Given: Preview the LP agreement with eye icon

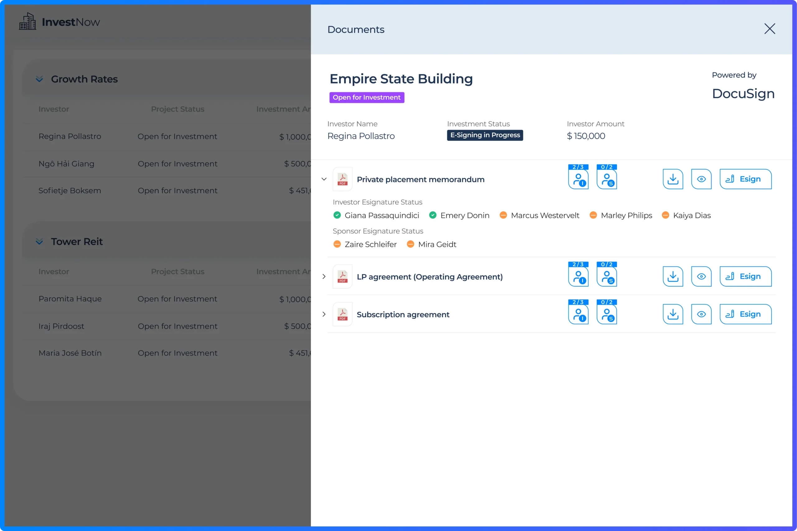Looking at the screenshot, I should pos(701,276).
